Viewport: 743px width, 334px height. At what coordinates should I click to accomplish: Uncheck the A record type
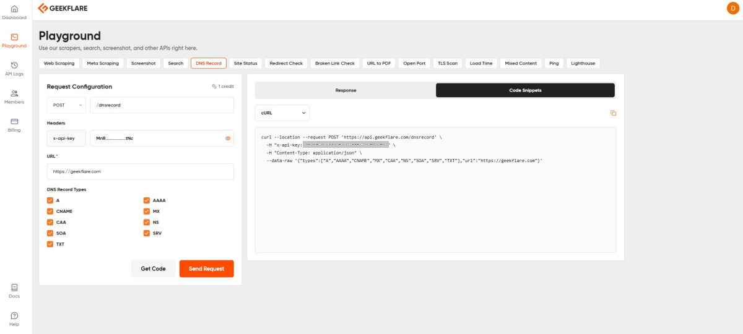click(50, 200)
